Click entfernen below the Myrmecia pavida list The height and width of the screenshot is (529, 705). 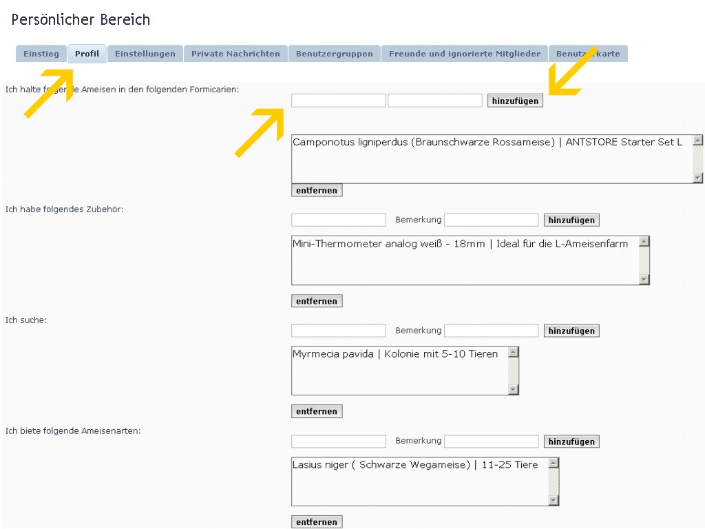point(317,411)
